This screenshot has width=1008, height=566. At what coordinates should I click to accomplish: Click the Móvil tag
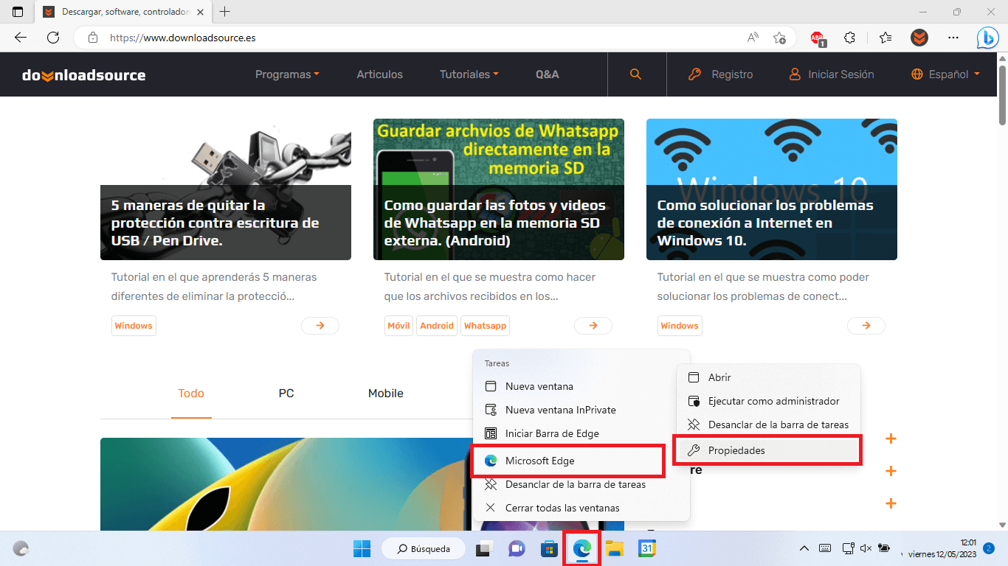(398, 326)
